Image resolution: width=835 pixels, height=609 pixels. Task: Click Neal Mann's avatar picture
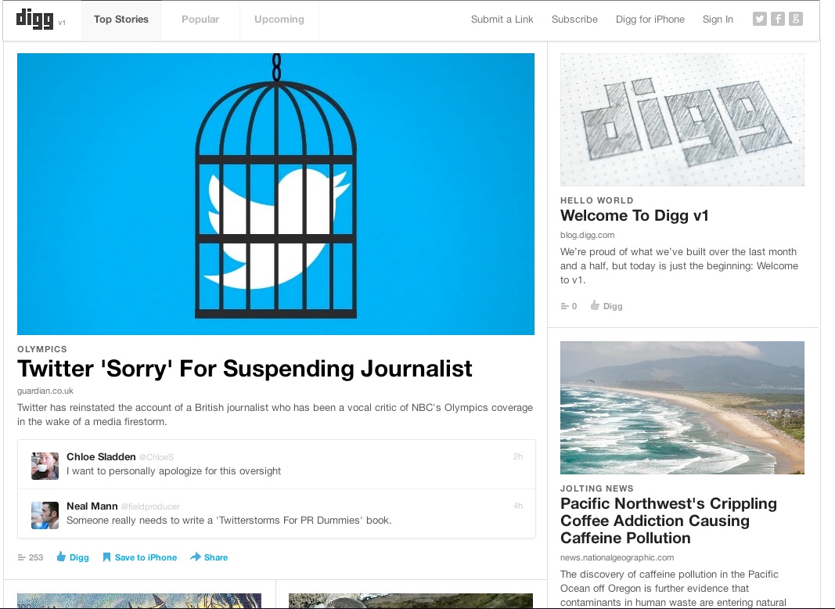(x=45, y=515)
